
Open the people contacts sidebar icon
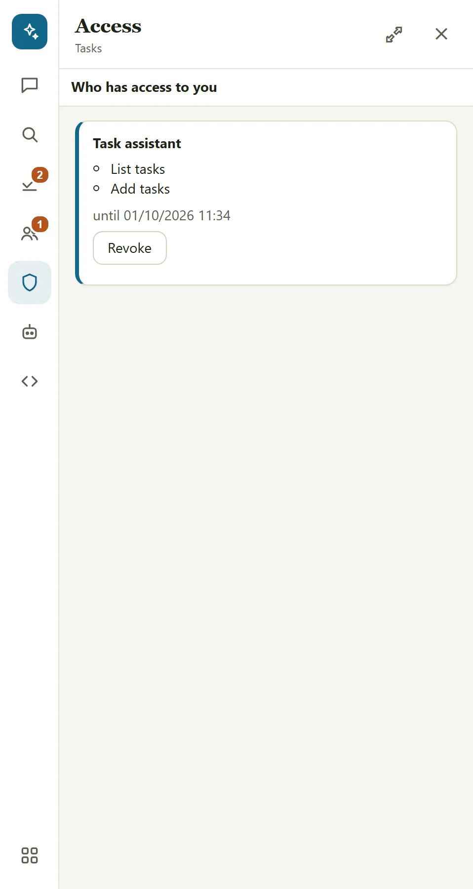pos(30,233)
